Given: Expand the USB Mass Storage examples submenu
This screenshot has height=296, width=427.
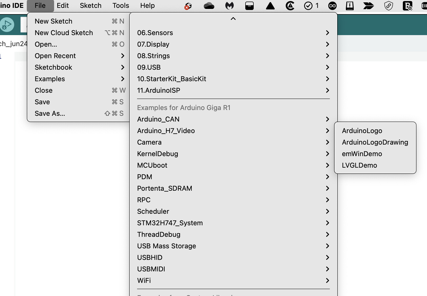Looking at the screenshot, I should (233, 246).
